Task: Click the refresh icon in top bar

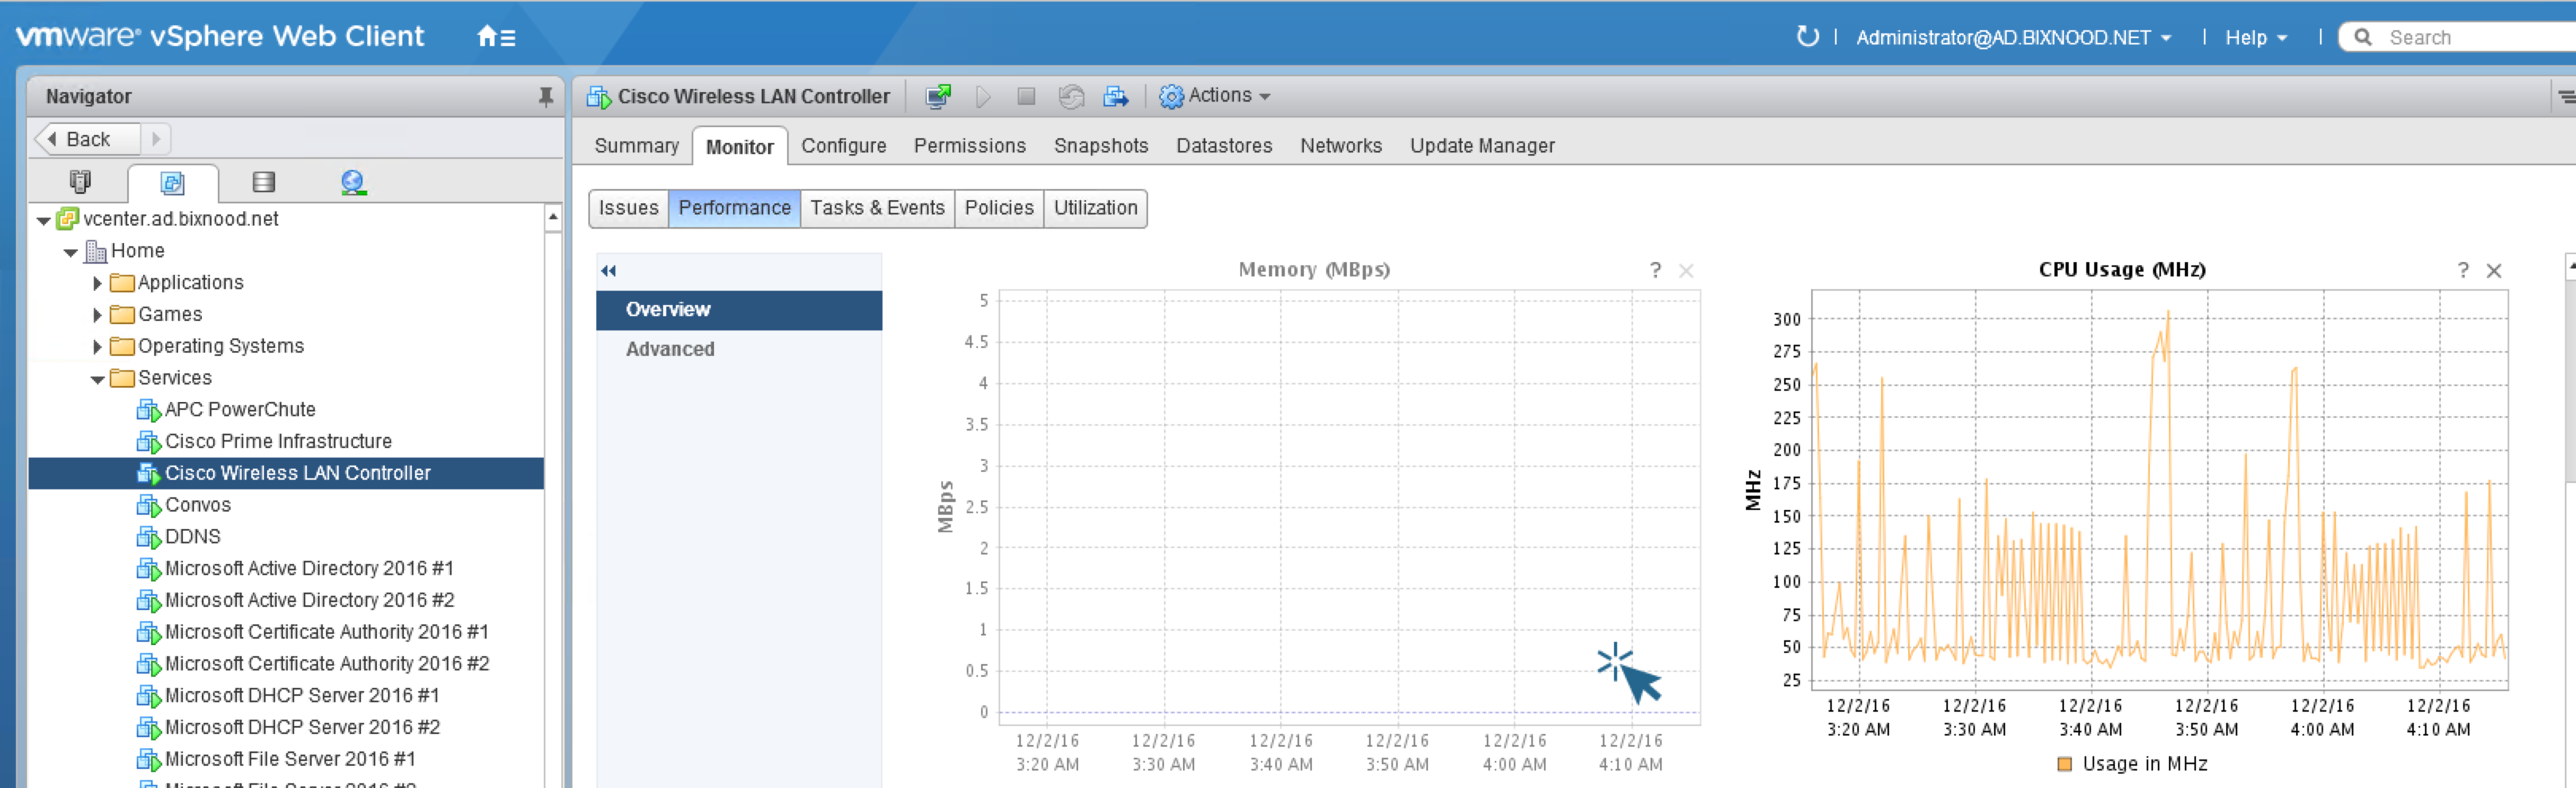Action: tap(1806, 37)
